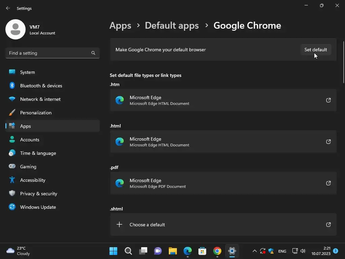Click the plus icon in the .shtml row

click(120, 224)
